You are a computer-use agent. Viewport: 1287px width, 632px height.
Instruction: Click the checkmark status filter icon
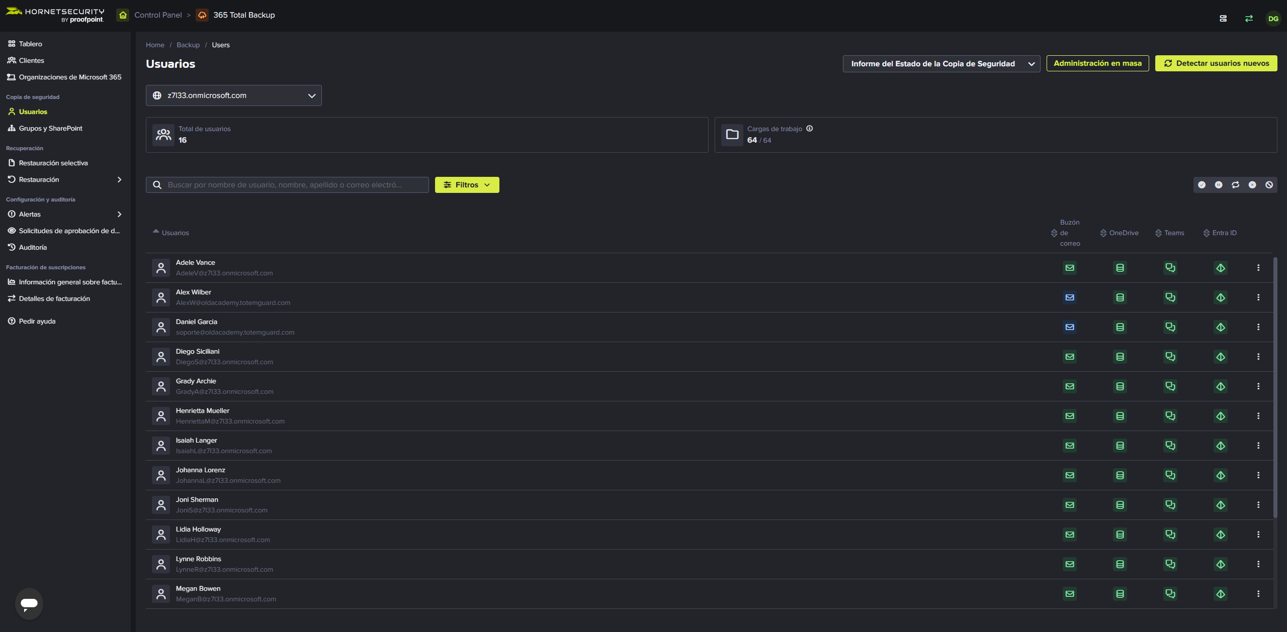click(1202, 185)
